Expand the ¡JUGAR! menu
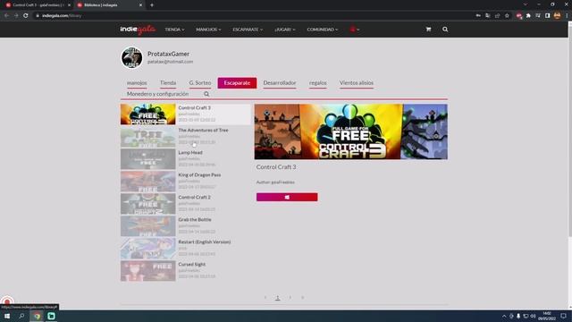Screen dimensions: 572x322 (x=284, y=30)
